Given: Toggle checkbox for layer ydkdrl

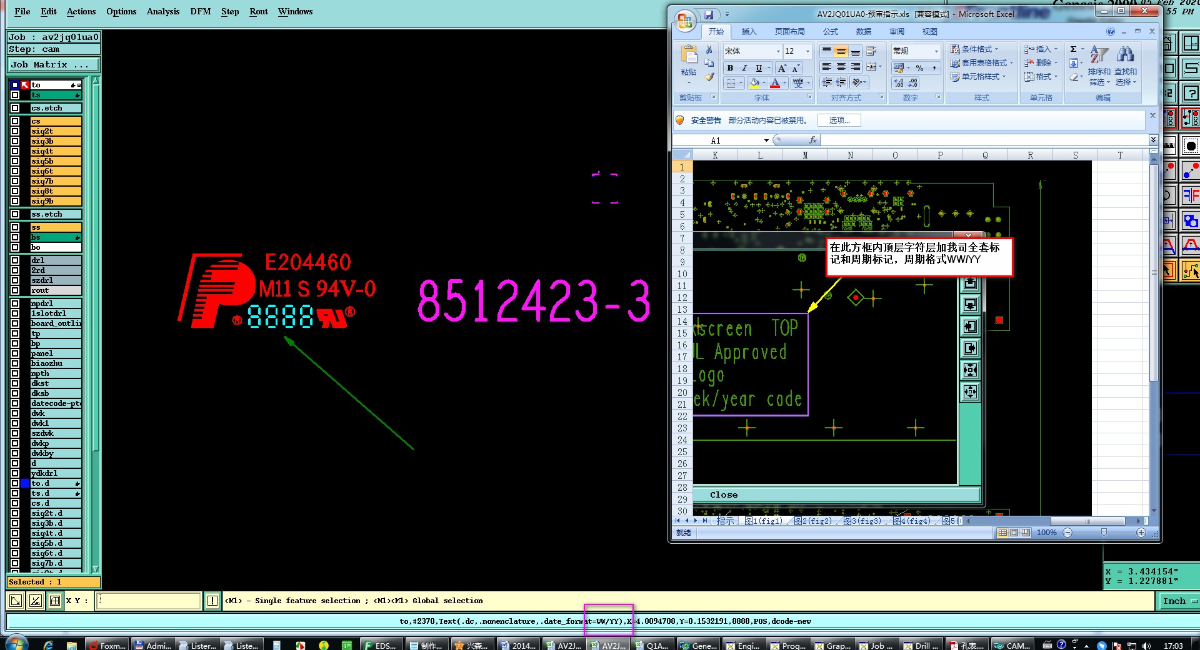Looking at the screenshot, I should point(15,473).
